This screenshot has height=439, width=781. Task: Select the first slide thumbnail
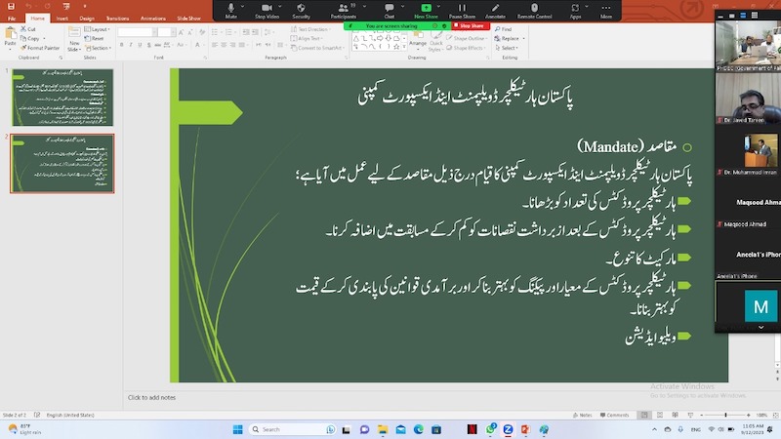pyautogui.click(x=62, y=97)
